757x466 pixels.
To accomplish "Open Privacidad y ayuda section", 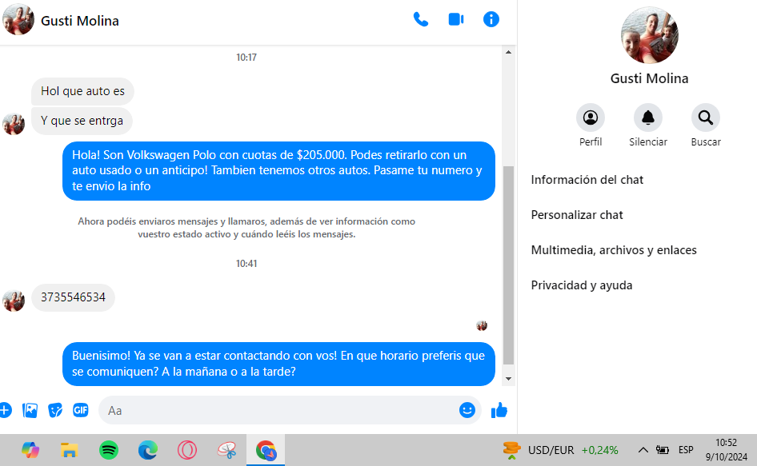I will coord(582,285).
